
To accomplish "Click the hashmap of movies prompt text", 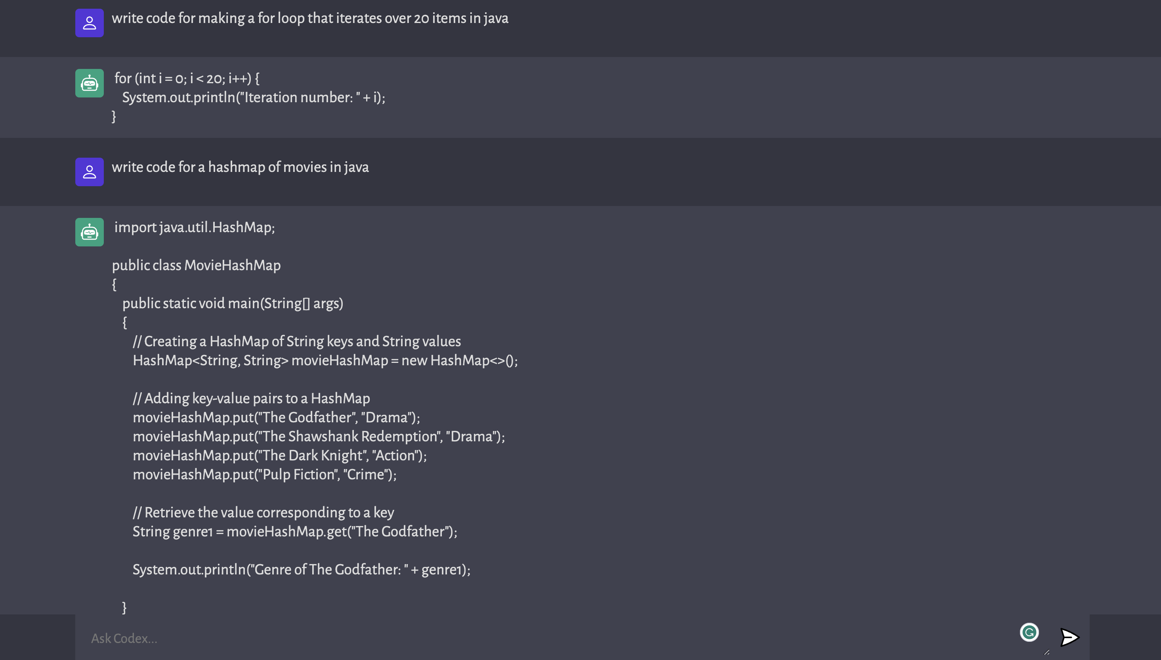I will point(240,167).
